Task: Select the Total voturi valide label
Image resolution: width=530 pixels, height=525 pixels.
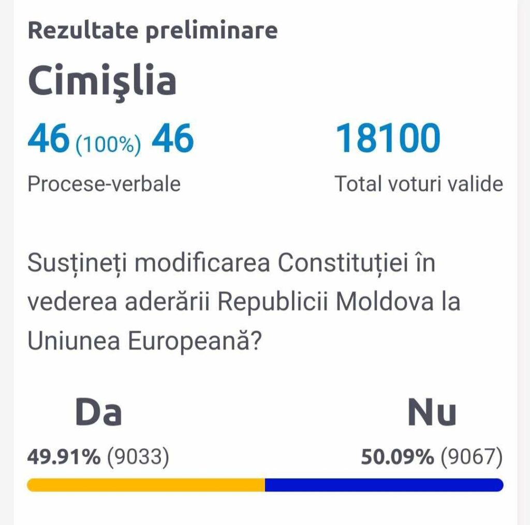Action: pos(419,184)
